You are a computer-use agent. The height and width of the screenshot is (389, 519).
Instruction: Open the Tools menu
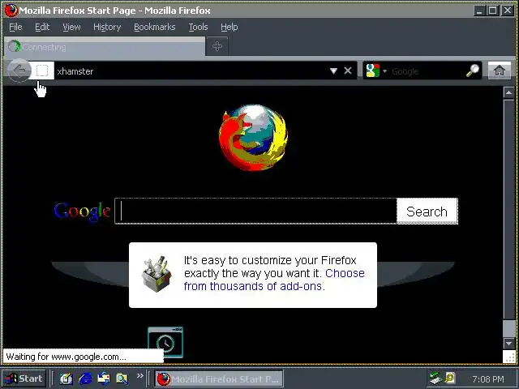tap(198, 27)
